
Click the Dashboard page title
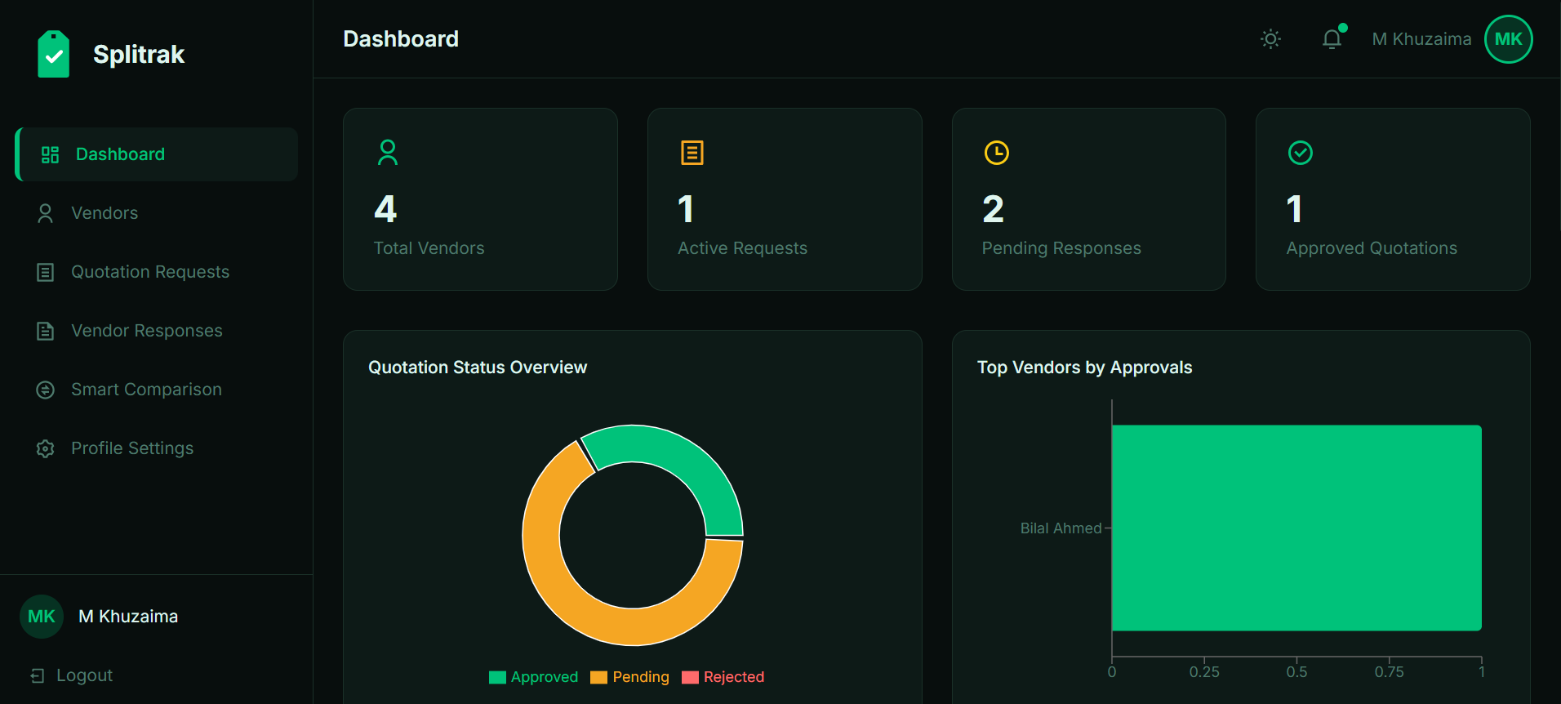pos(401,39)
